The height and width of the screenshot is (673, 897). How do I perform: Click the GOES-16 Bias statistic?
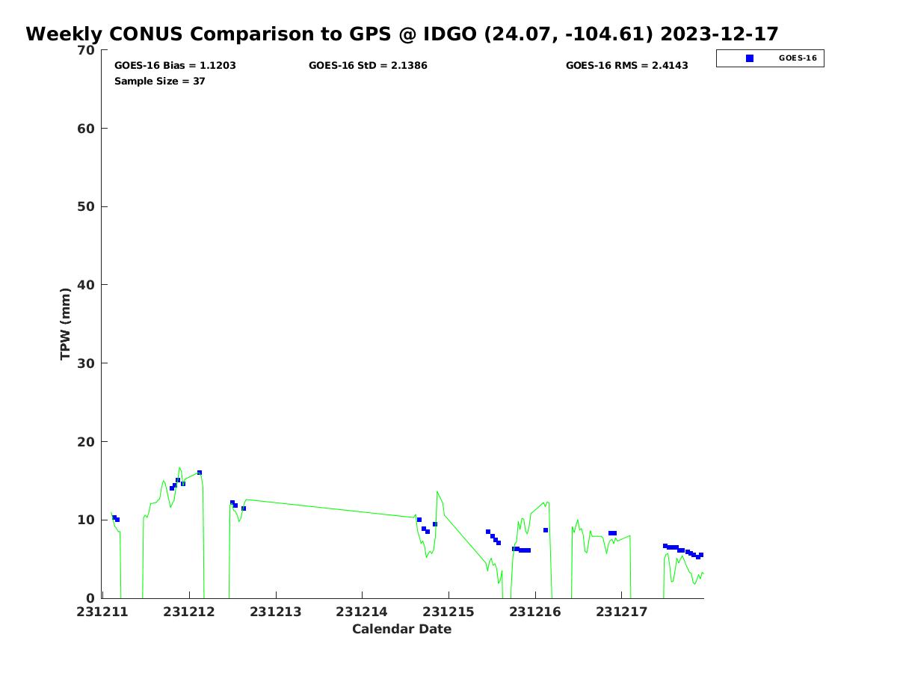(x=175, y=66)
